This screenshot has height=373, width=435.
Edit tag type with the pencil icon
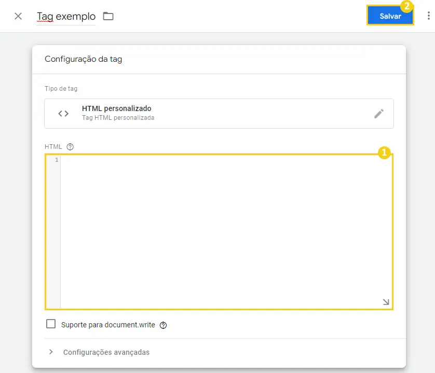379,114
